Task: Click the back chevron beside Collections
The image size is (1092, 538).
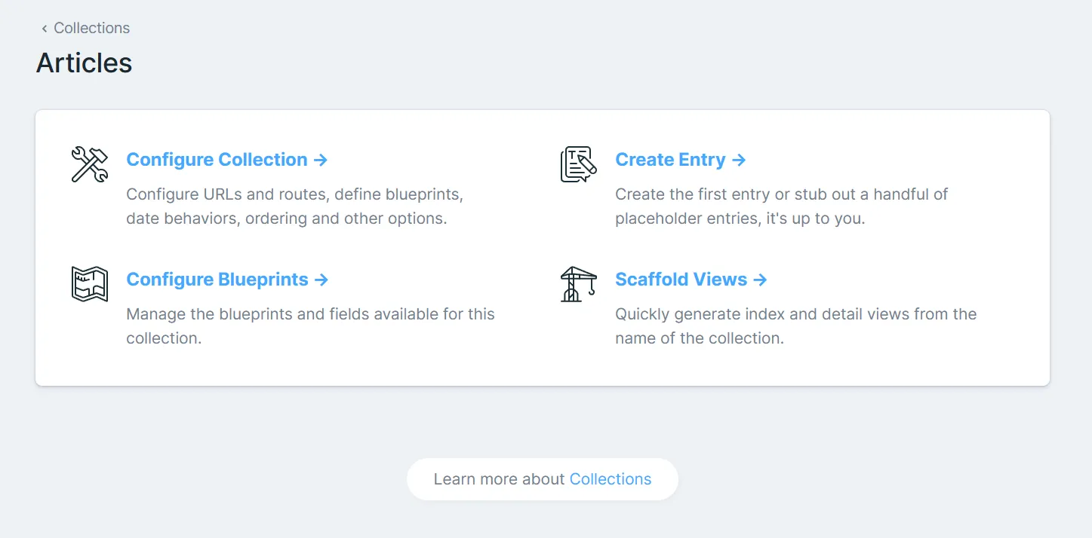Action: coord(45,29)
